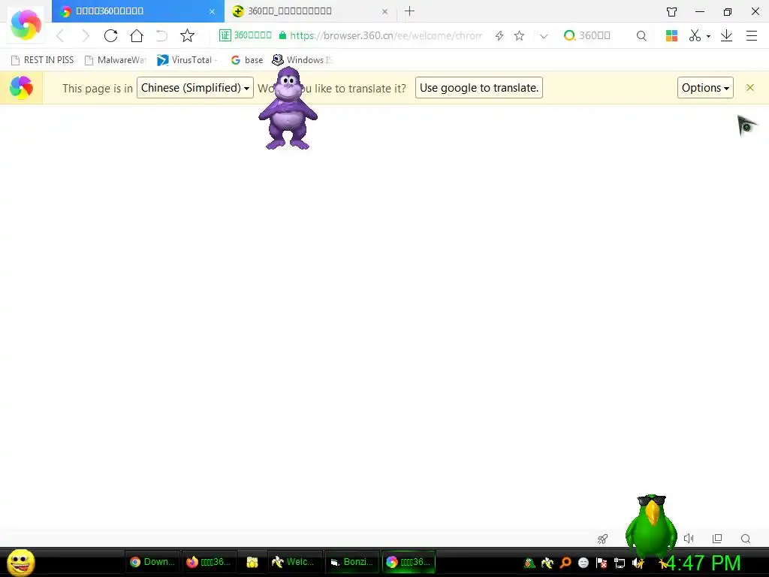
Task: Open the Bonzi... taskbar item
Action: (x=351, y=562)
